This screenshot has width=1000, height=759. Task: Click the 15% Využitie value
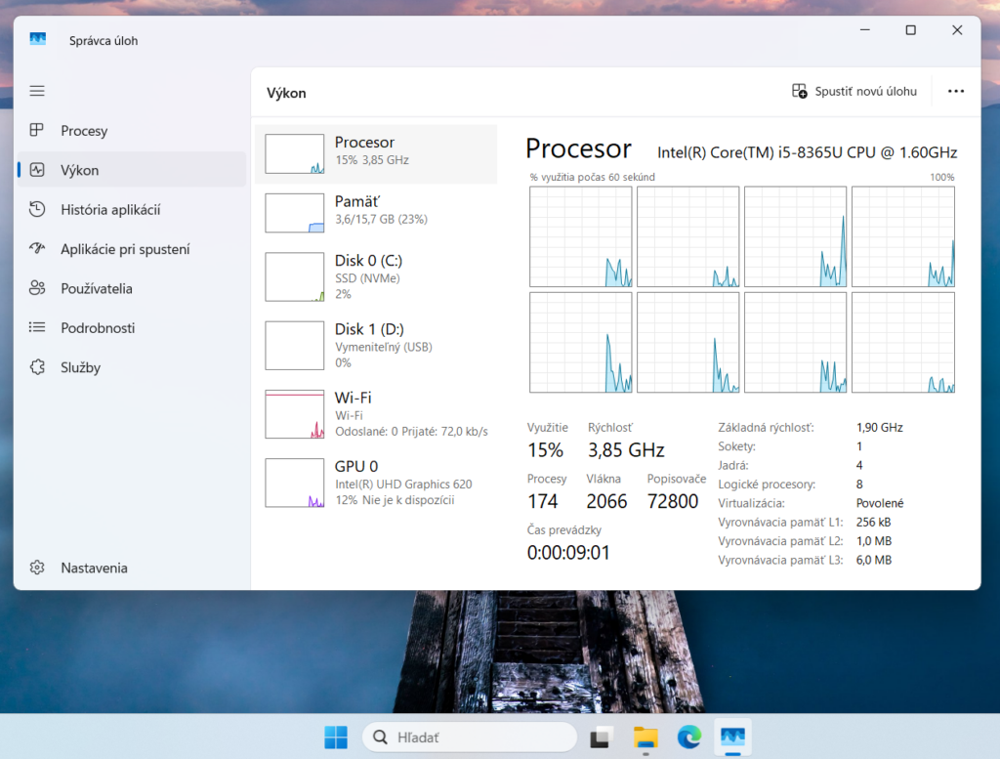[x=545, y=450]
